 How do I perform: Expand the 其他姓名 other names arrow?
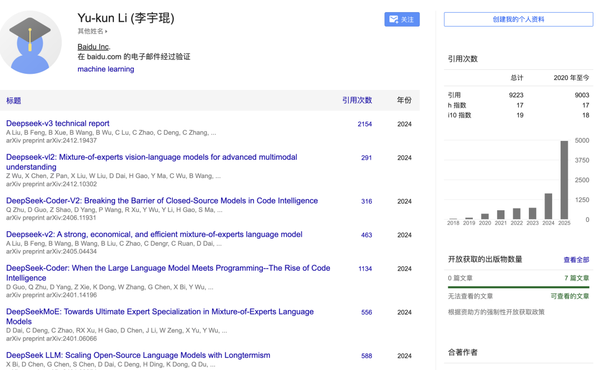(x=106, y=32)
